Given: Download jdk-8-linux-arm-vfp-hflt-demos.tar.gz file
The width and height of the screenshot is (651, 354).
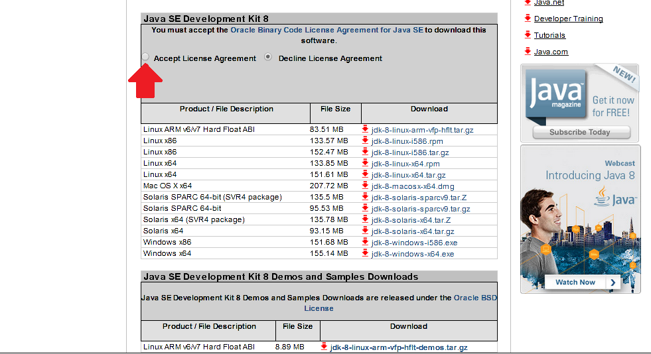Looking at the screenshot, I should coord(399,347).
